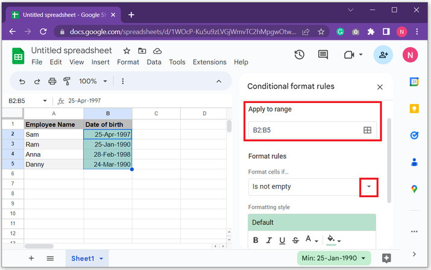Screen dimensions: 431x270
Task: Open Google Maps in the side panel
Action: click(414, 189)
